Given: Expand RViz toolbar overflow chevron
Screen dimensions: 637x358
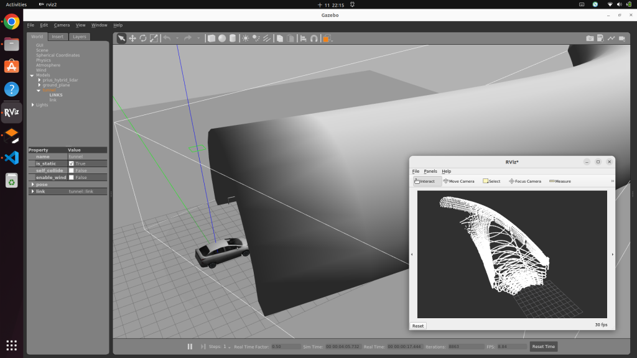Looking at the screenshot, I should pyautogui.click(x=612, y=181).
